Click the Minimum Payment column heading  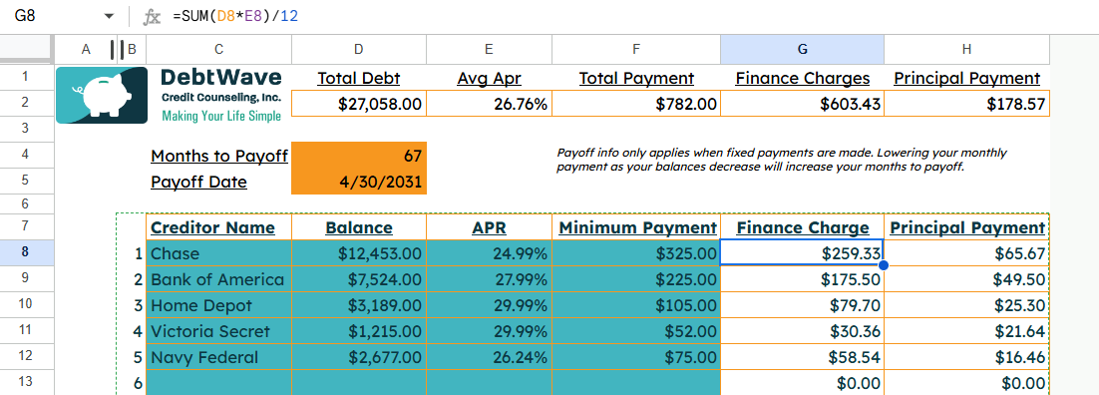(635, 227)
